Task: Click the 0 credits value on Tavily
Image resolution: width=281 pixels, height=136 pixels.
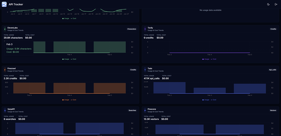Action: [x=149, y=38]
